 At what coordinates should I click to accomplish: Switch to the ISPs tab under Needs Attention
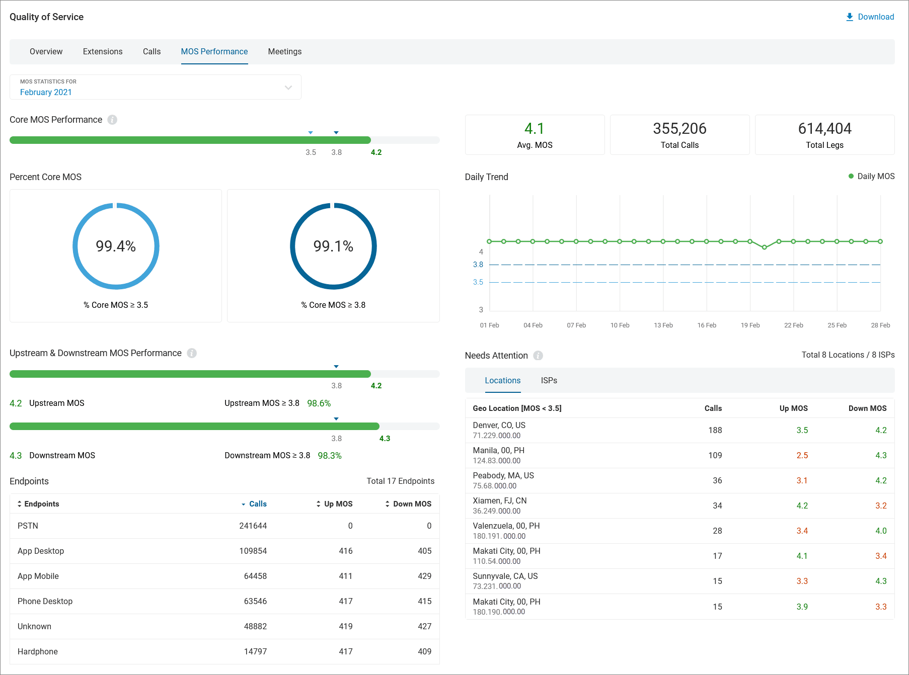pyautogui.click(x=549, y=380)
